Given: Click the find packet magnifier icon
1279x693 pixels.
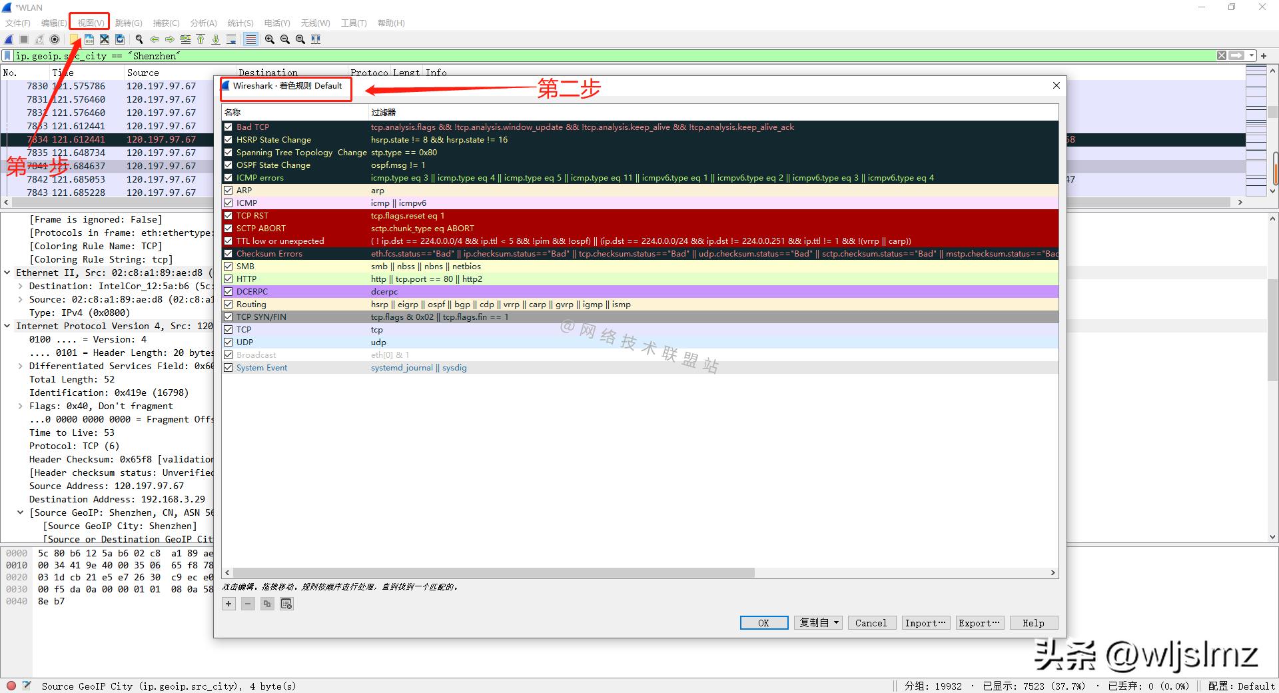Looking at the screenshot, I should [139, 39].
